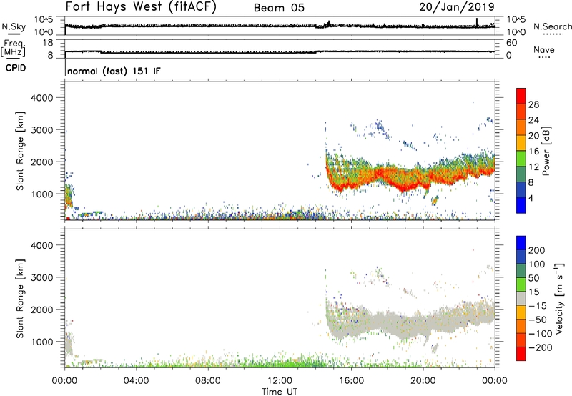Click 'Slant Range [km]' label of velocity panel
This screenshot has width=572, height=396.
(20, 298)
